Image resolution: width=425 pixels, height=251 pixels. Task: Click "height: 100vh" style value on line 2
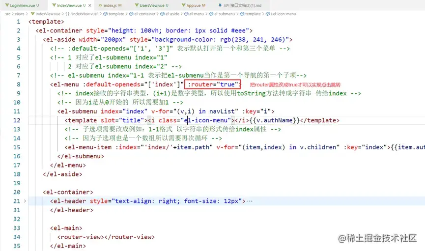coord(136,30)
